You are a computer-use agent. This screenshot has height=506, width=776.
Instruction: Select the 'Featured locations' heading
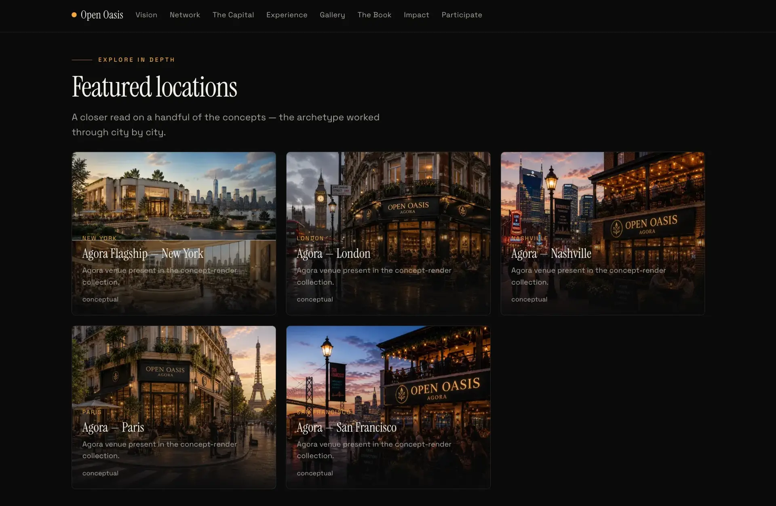(x=154, y=87)
